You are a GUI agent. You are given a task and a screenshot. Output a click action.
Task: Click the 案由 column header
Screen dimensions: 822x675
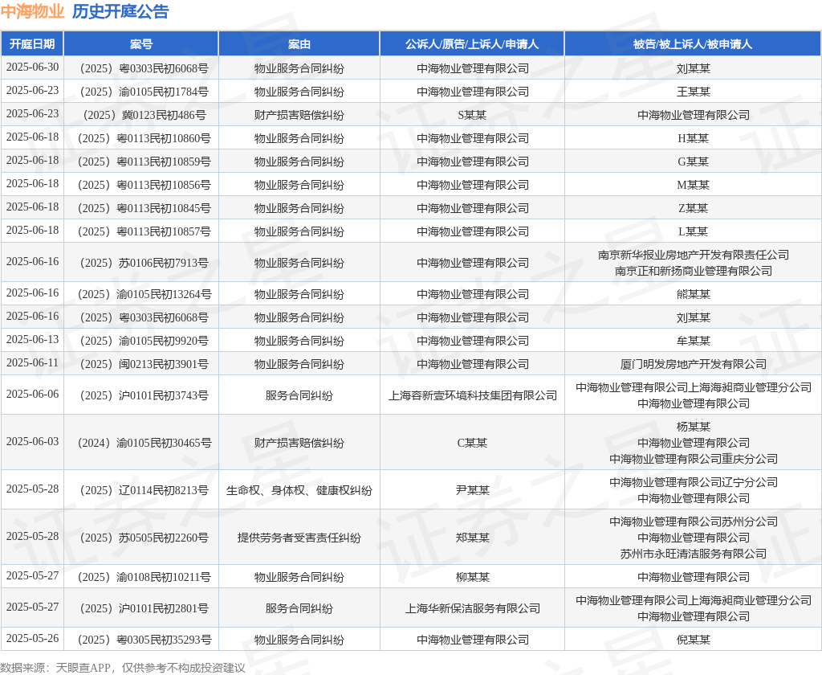pos(299,44)
